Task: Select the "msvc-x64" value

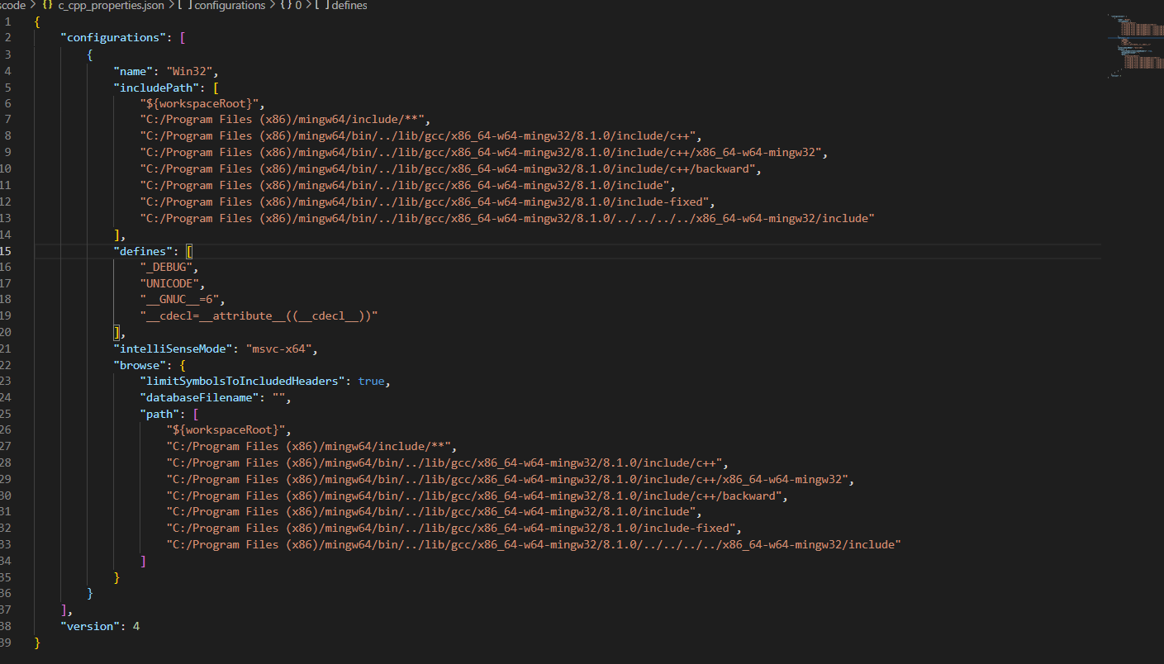Action: click(281, 349)
